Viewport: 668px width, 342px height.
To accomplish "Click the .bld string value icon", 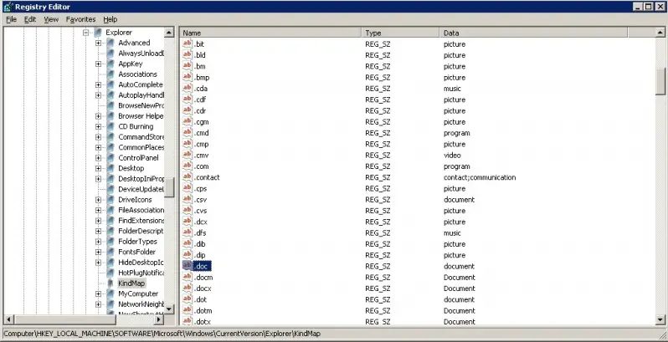I will (x=187, y=55).
